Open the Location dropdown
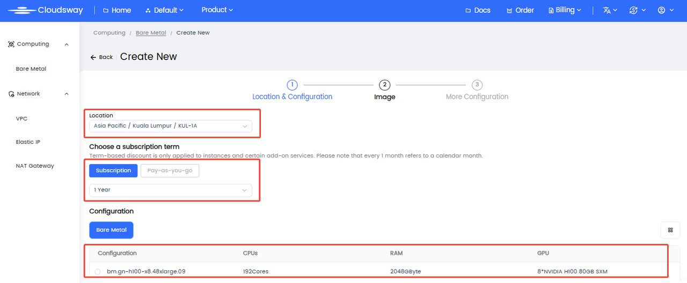The width and height of the screenshot is (687, 283). (170, 126)
